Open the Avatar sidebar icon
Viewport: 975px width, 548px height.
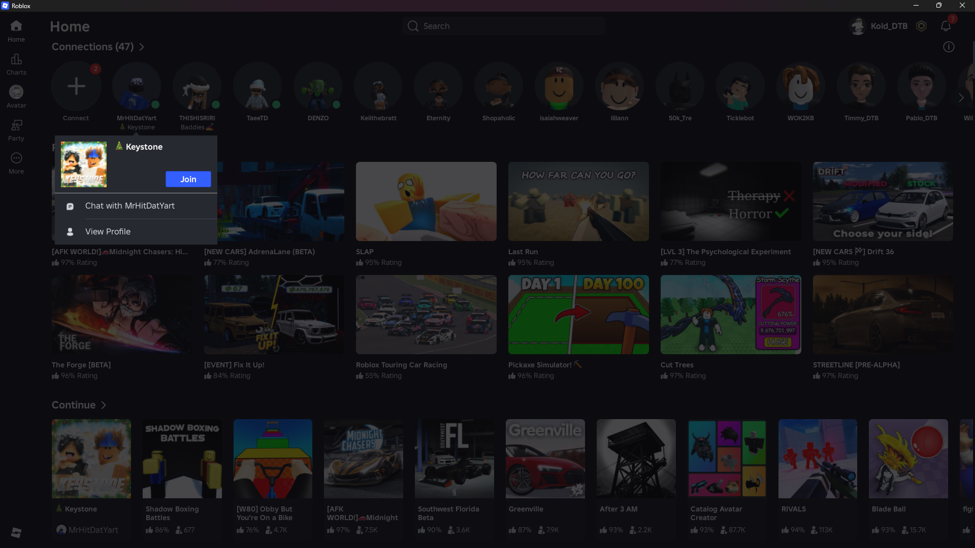[16, 92]
